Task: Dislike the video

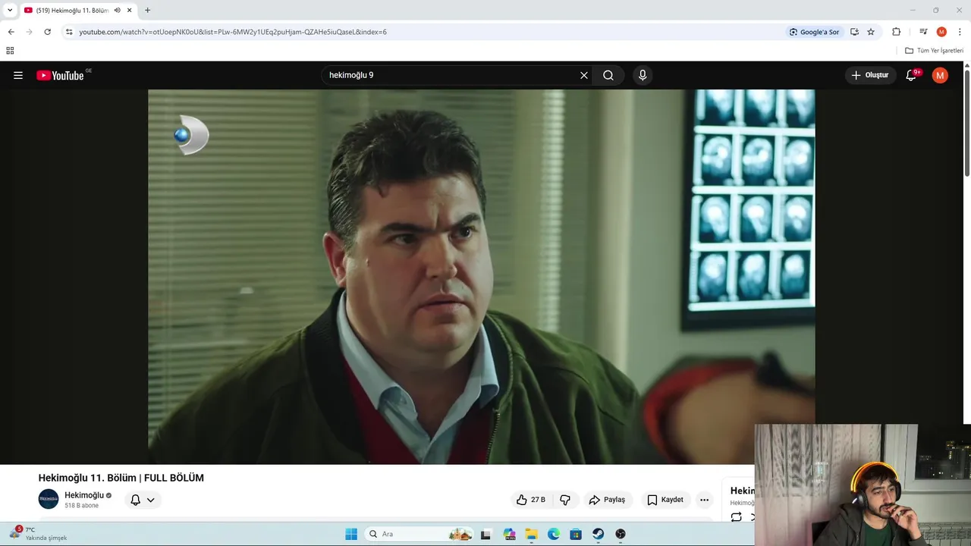Action: [x=565, y=500]
